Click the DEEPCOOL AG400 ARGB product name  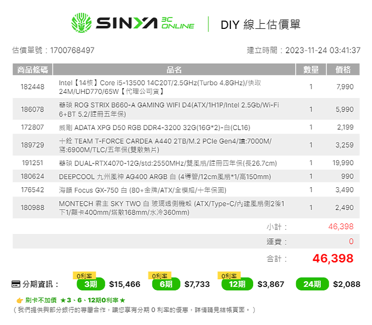165,177
